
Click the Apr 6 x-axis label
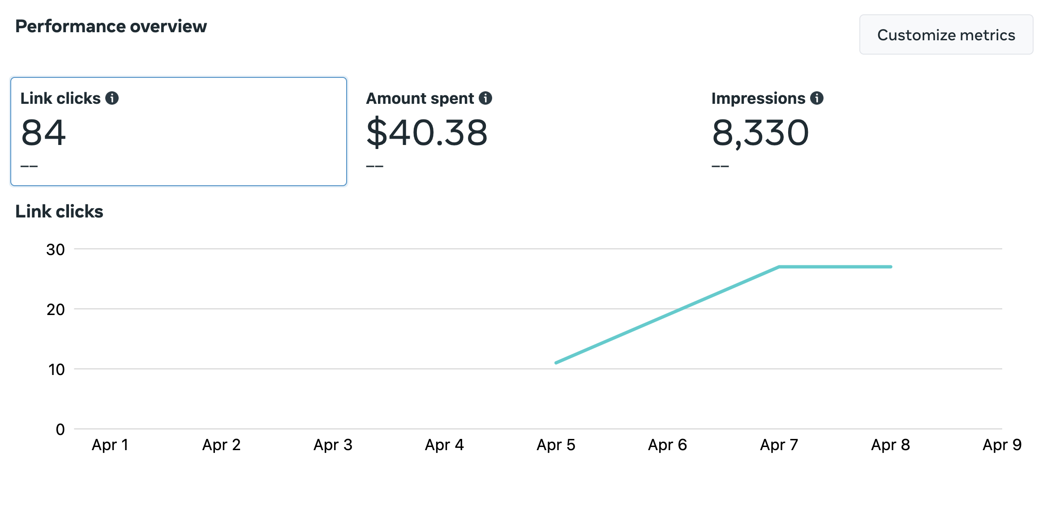667,445
